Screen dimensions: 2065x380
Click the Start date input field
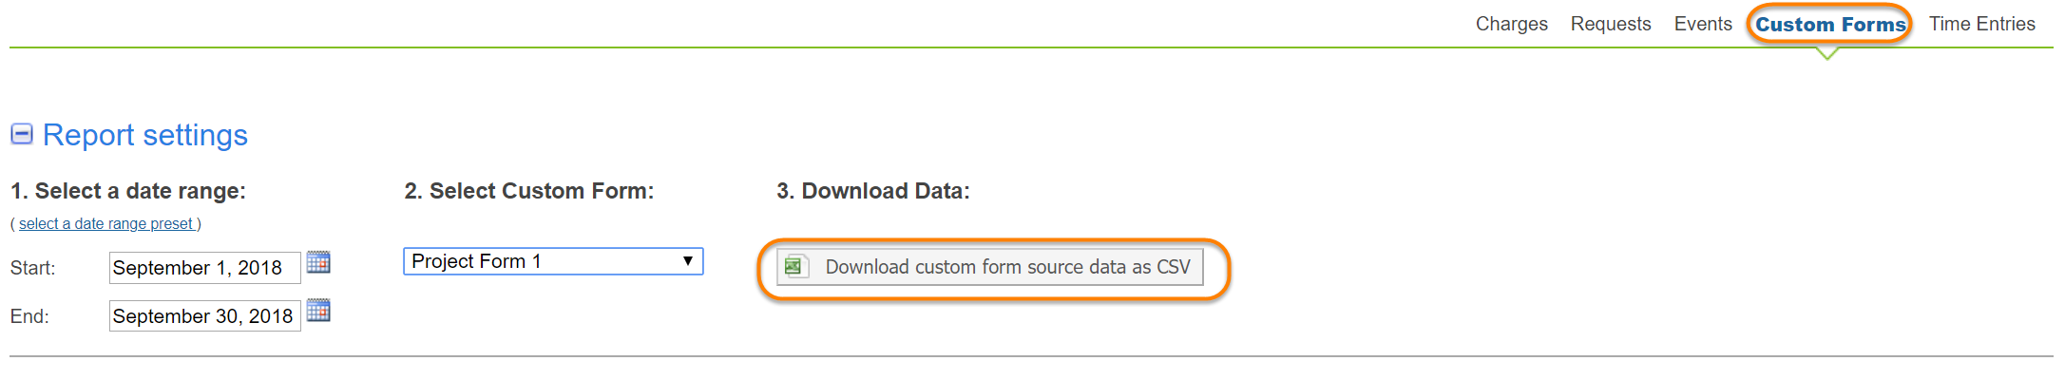(x=204, y=268)
